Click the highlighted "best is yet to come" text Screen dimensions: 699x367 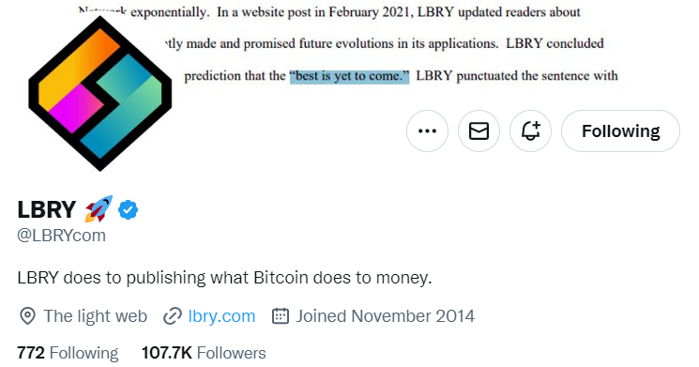349,76
